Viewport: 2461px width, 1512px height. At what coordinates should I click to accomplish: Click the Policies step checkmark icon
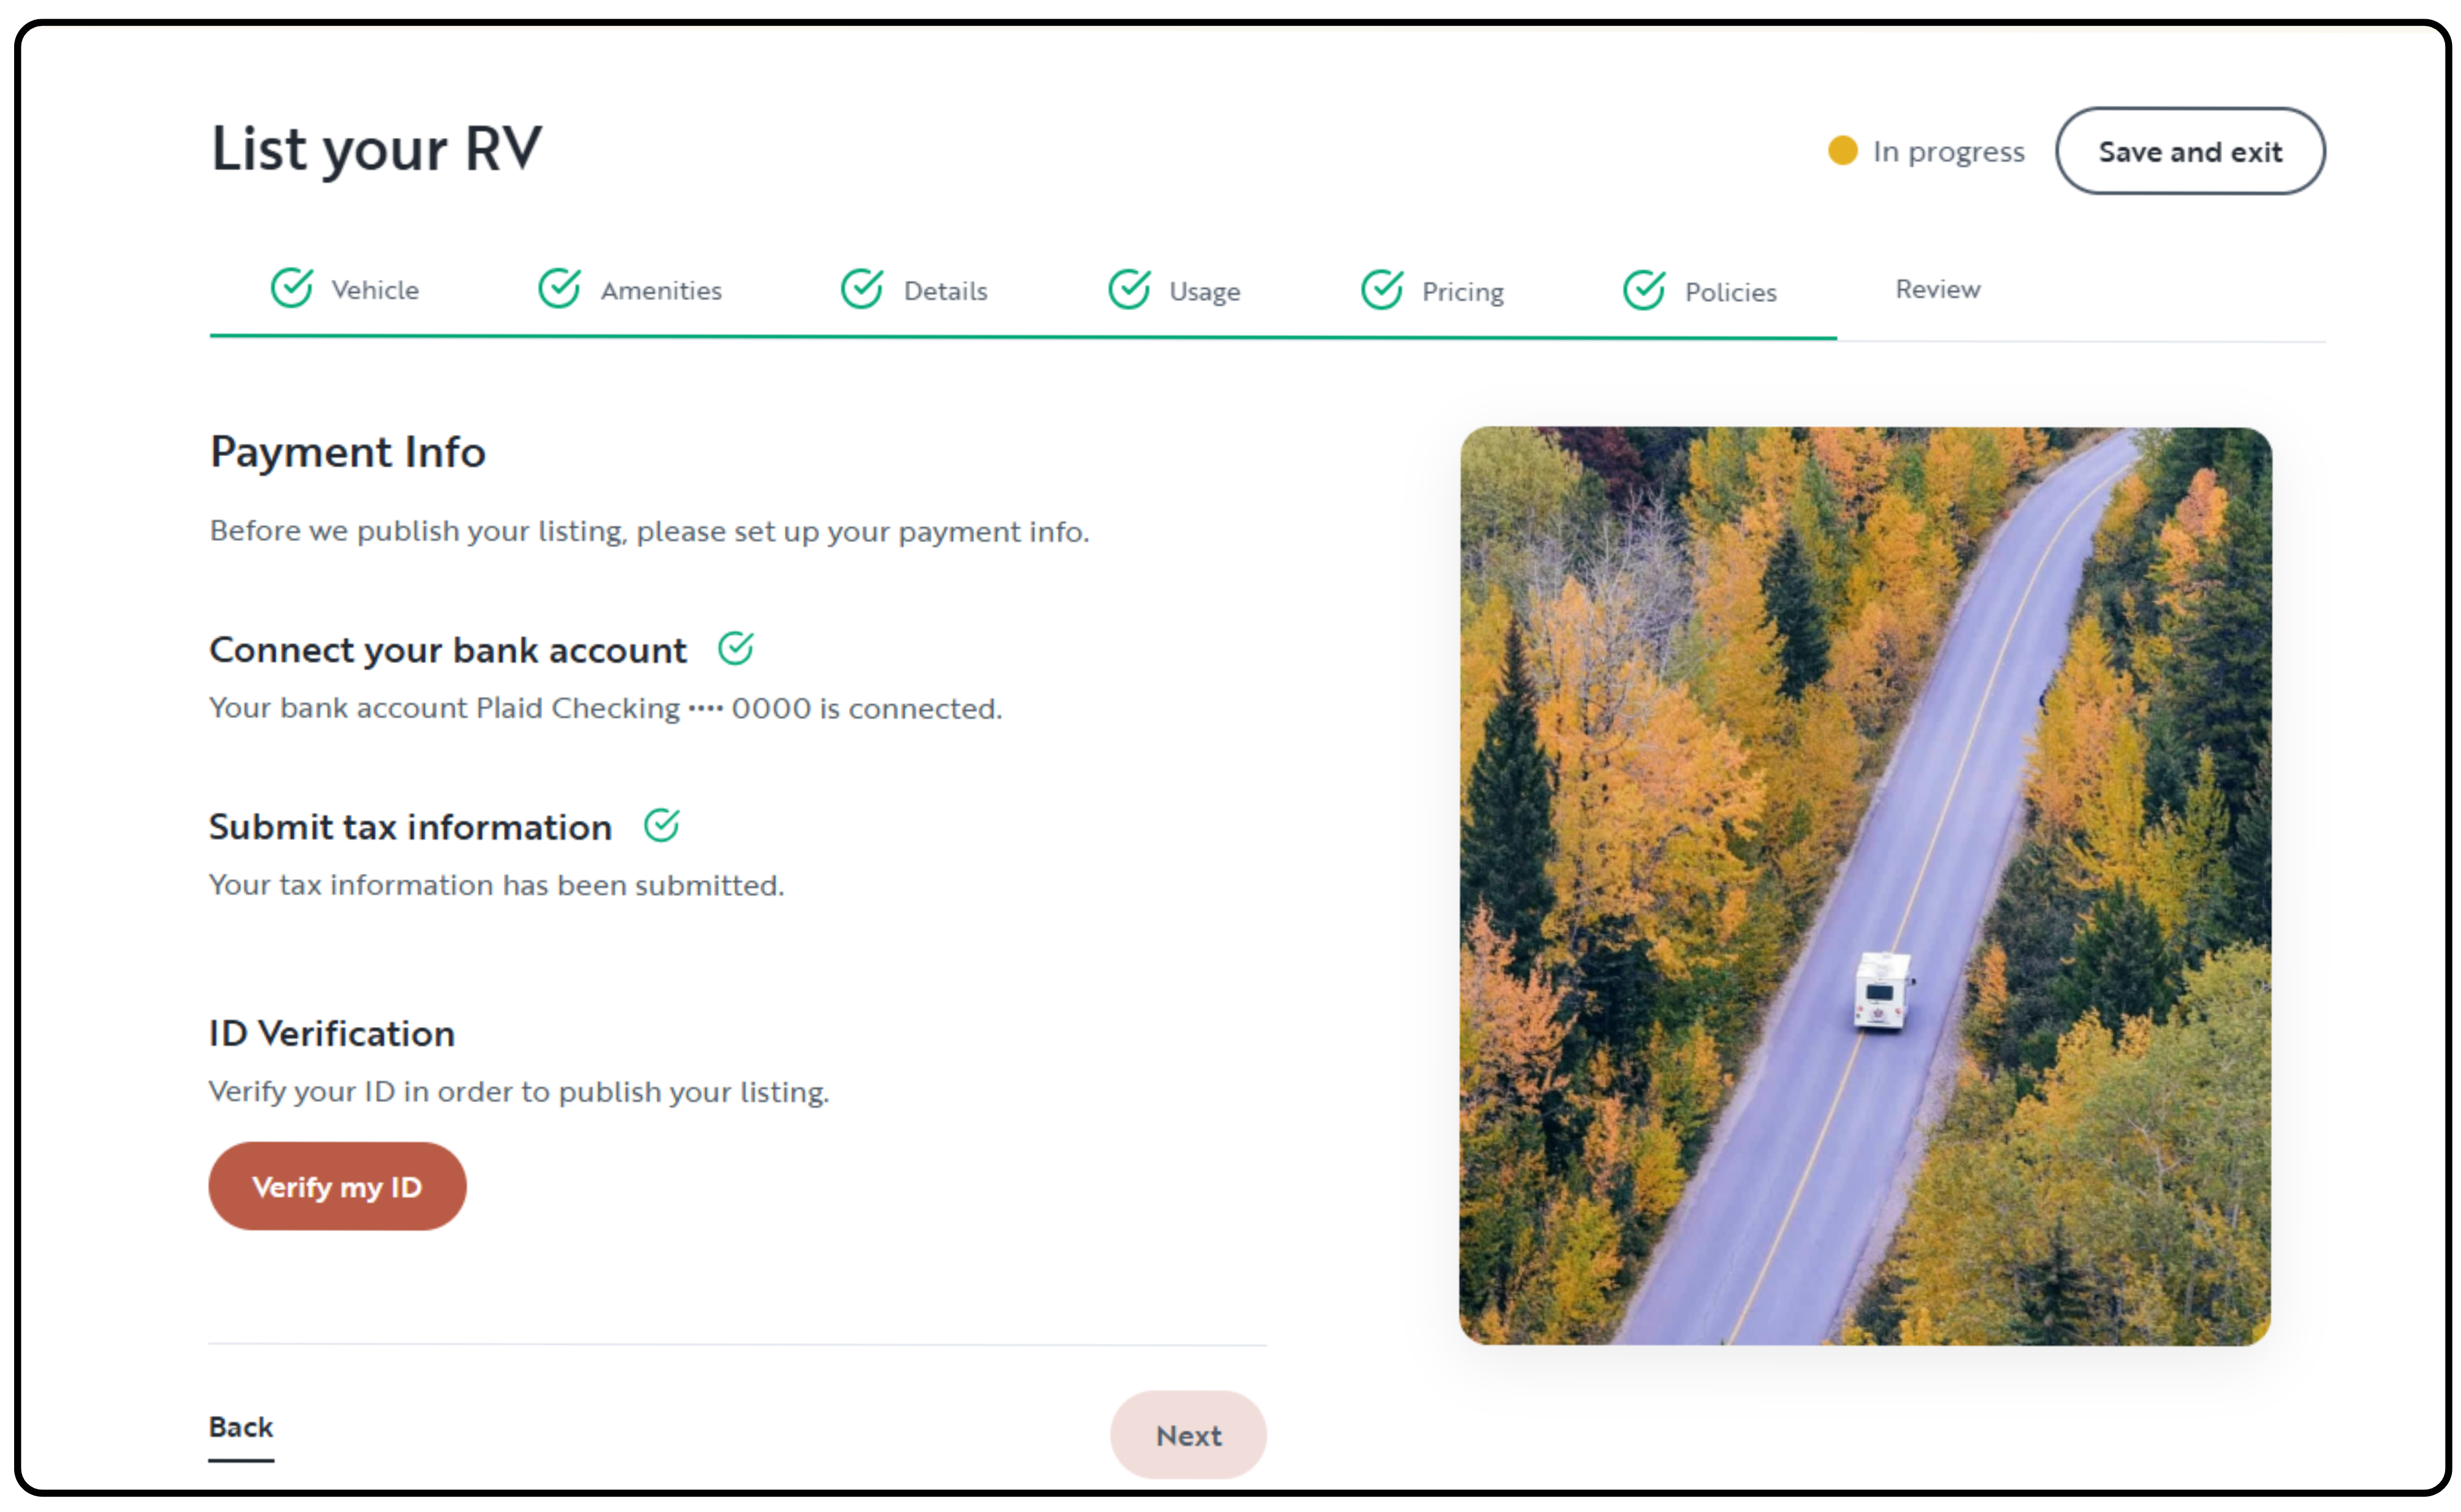coord(1644,291)
